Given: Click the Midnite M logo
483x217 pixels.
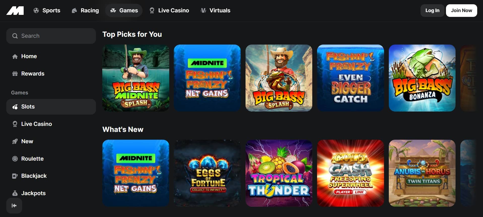Looking at the screenshot, I should [15, 11].
